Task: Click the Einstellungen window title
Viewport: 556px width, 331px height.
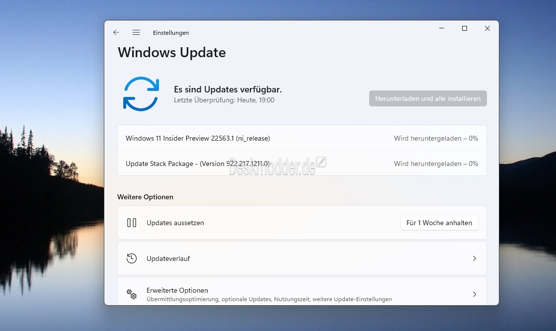Action: (x=171, y=33)
